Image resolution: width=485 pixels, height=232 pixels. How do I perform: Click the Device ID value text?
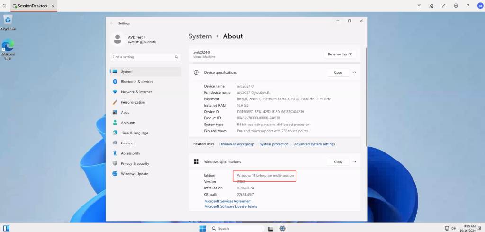[x=270, y=112]
